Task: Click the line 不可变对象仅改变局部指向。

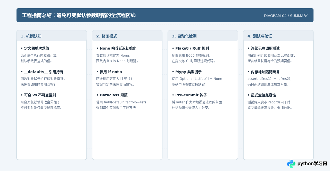Action: [x=42, y=108]
